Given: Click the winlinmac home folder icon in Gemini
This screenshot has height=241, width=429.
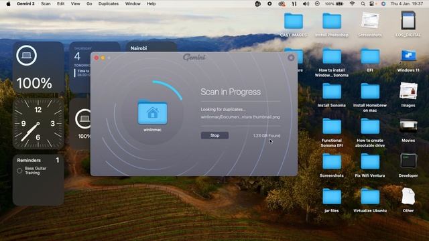Looking at the screenshot, I should (152, 112).
